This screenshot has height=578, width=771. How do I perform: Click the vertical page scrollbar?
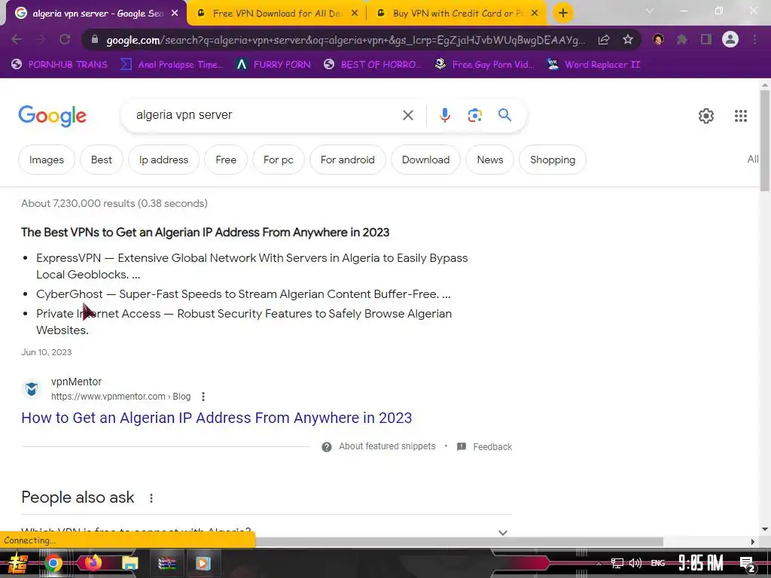(765, 142)
